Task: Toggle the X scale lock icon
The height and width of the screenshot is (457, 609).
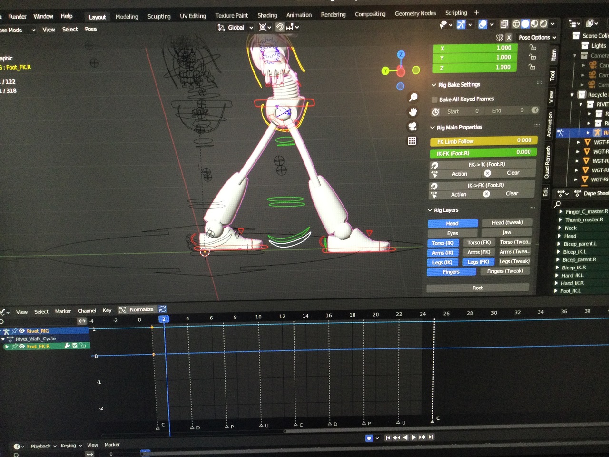Action: click(x=533, y=47)
